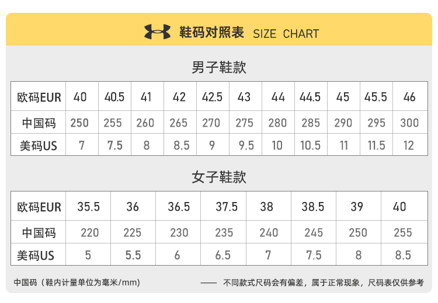Select the 男子鞋款 section heading
Image resolution: width=438 pixels, height=303 pixels.
click(219, 68)
